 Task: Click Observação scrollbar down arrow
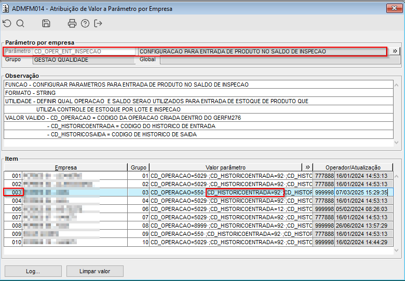[x=397, y=142]
